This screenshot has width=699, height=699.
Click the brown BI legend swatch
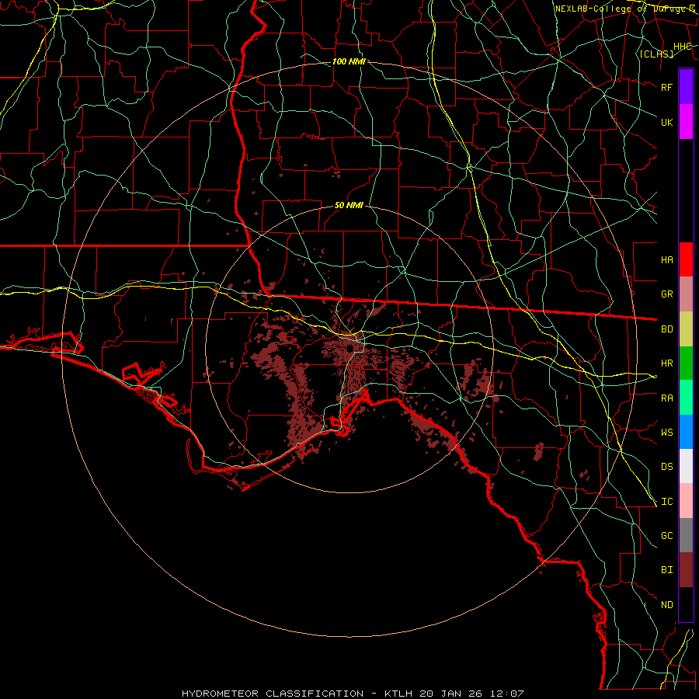click(x=686, y=570)
